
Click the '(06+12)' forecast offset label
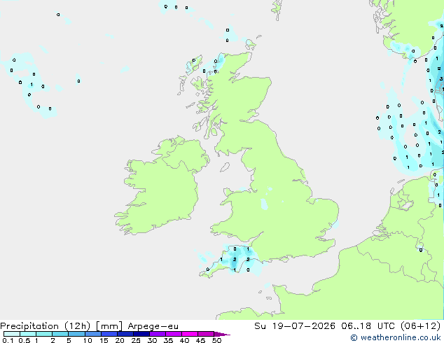421,326
